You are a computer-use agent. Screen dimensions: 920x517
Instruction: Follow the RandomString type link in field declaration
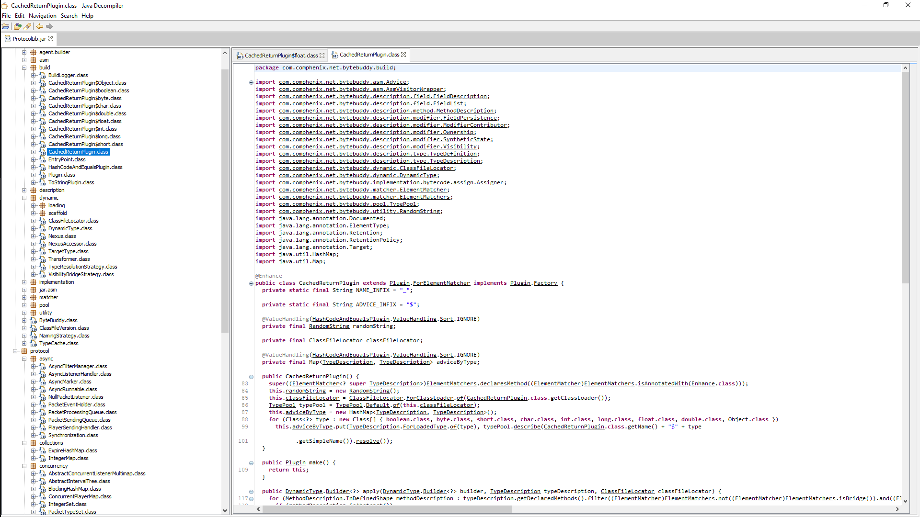[x=329, y=326]
